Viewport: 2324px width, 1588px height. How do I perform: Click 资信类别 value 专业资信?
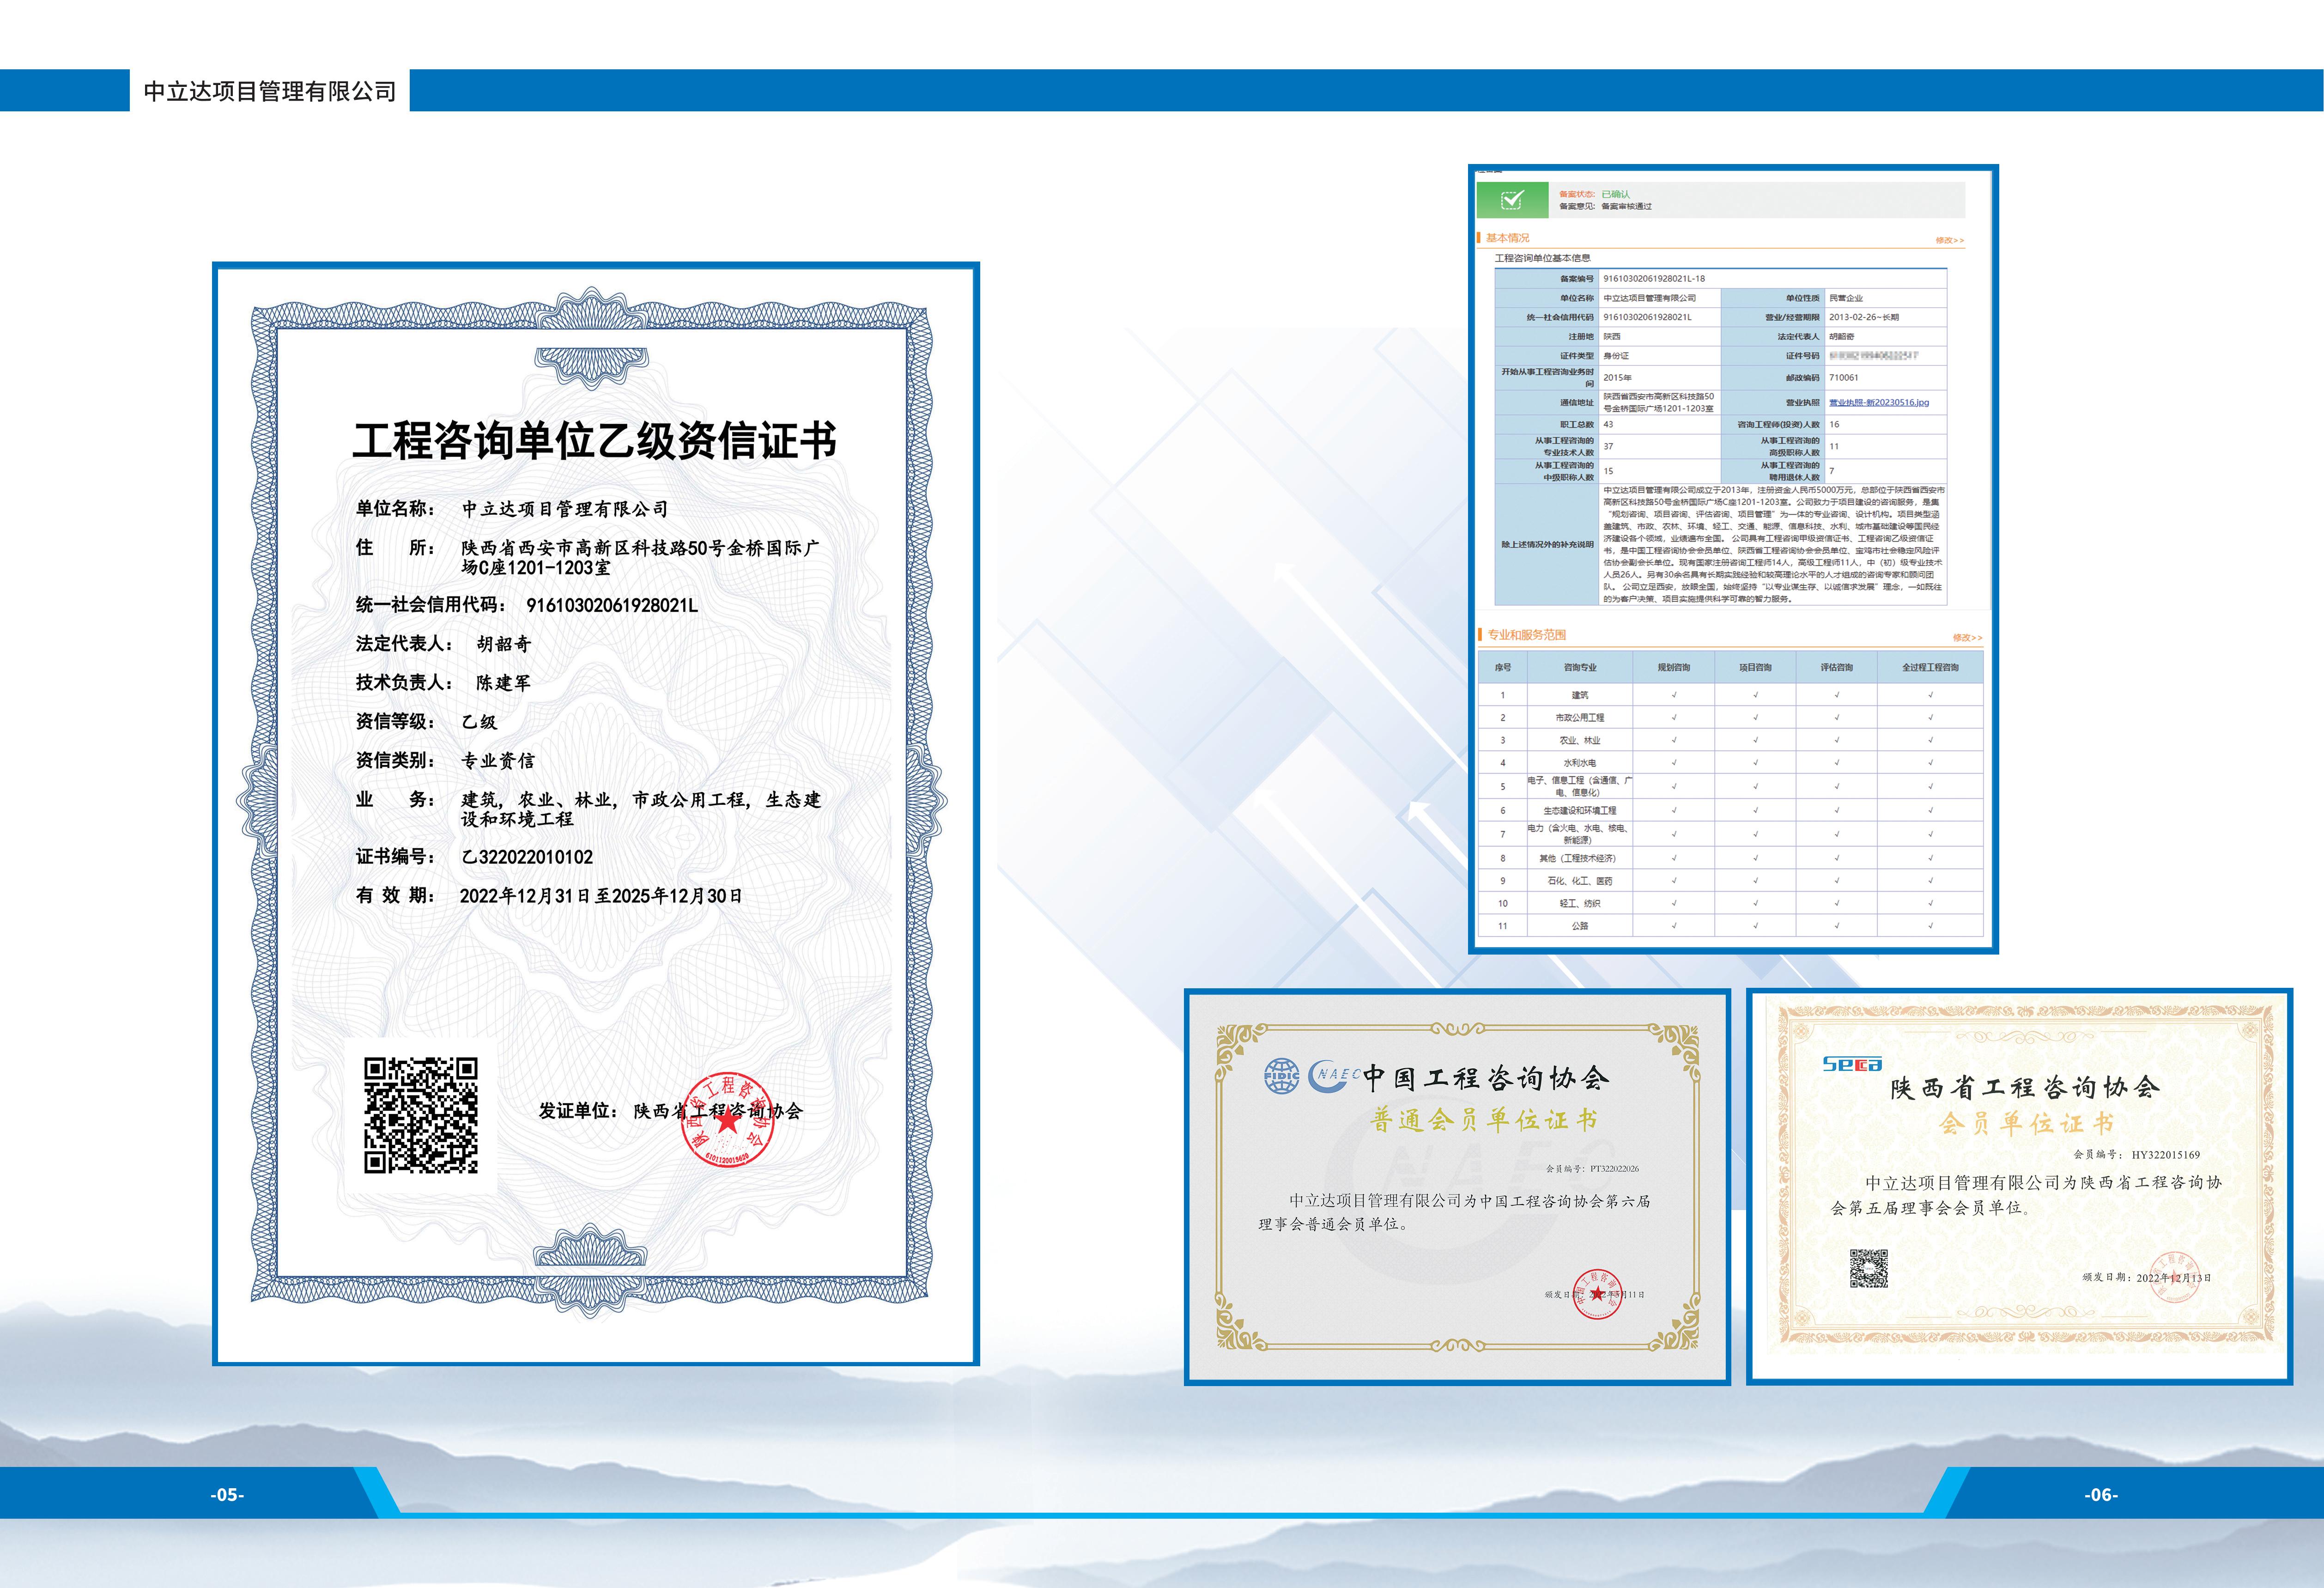pyautogui.click(x=498, y=761)
